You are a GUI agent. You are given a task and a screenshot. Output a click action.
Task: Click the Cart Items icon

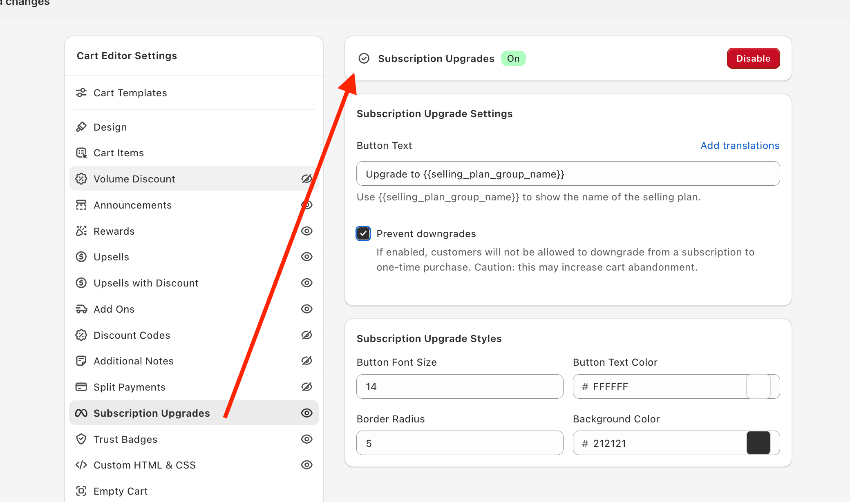81,153
